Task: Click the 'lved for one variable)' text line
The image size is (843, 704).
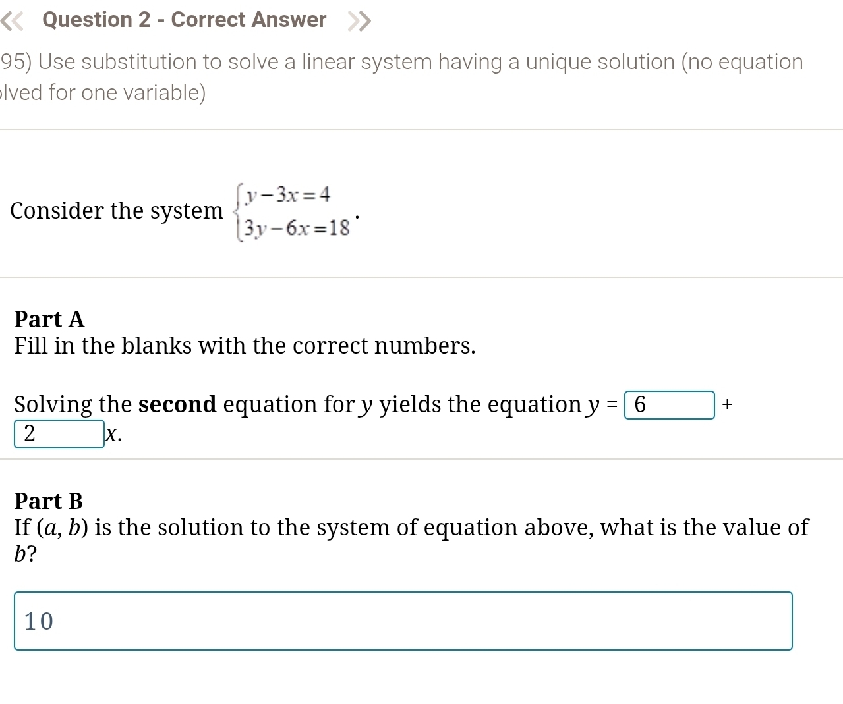Action: point(103,93)
